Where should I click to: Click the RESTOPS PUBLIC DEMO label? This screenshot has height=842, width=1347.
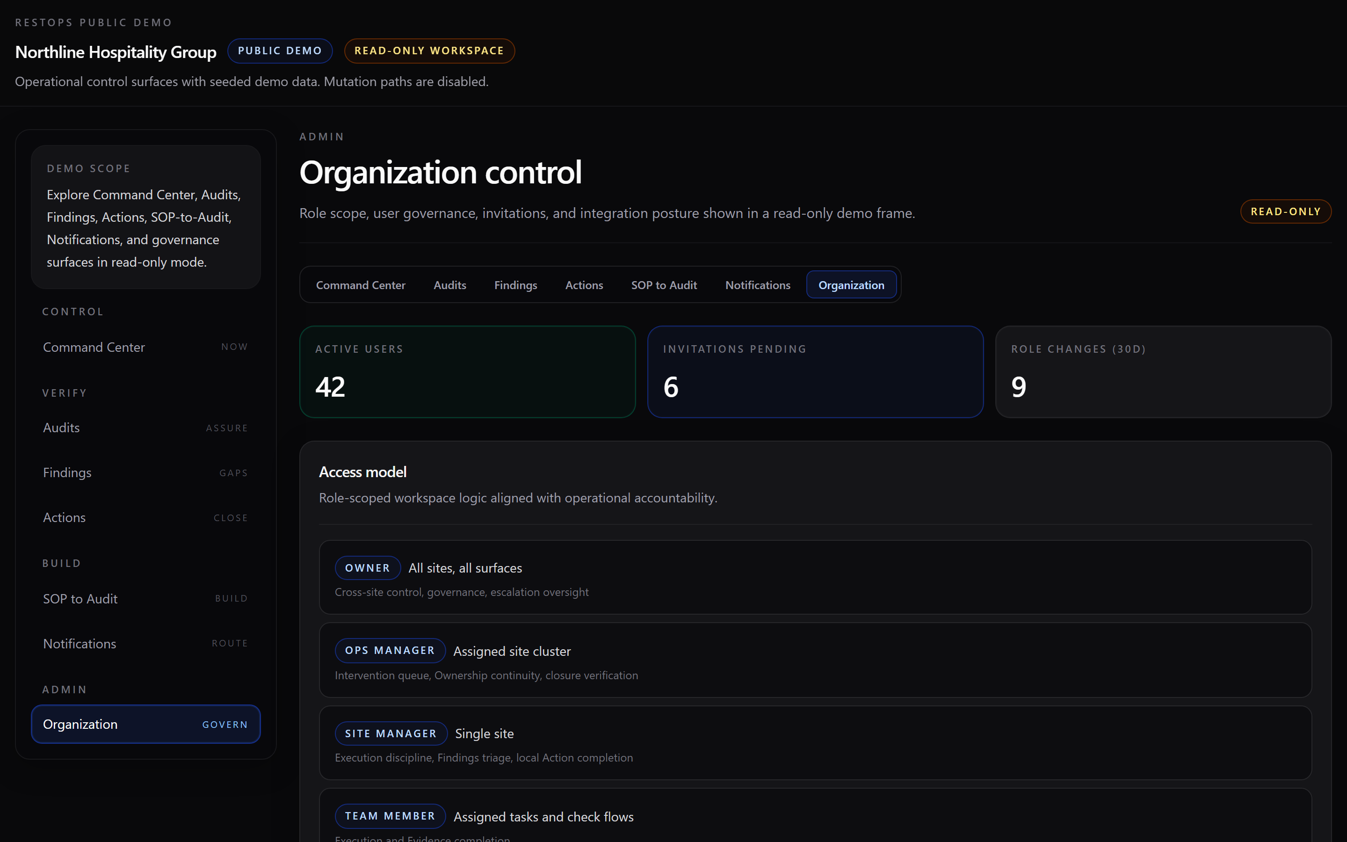tap(94, 23)
